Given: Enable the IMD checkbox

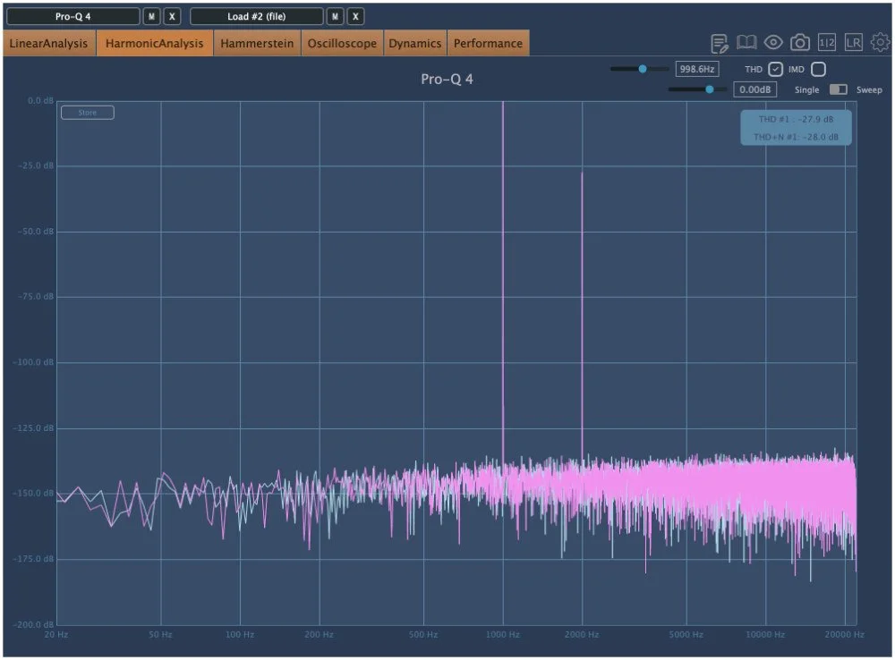Looking at the screenshot, I should pyautogui.click(x=819, y=69).
